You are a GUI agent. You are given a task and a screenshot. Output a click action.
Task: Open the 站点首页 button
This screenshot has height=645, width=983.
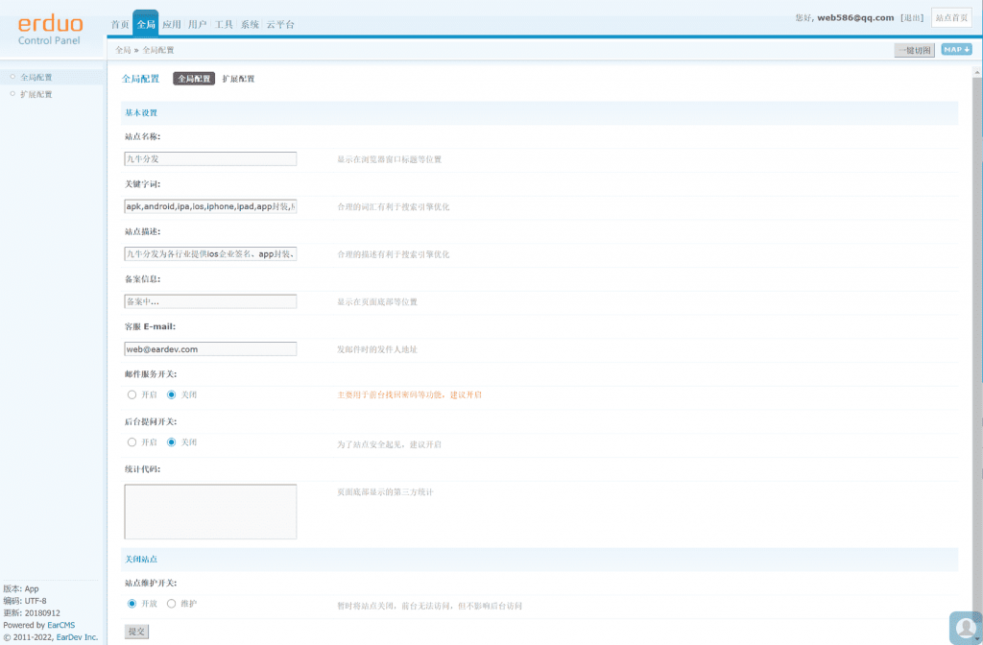point(951,17)
